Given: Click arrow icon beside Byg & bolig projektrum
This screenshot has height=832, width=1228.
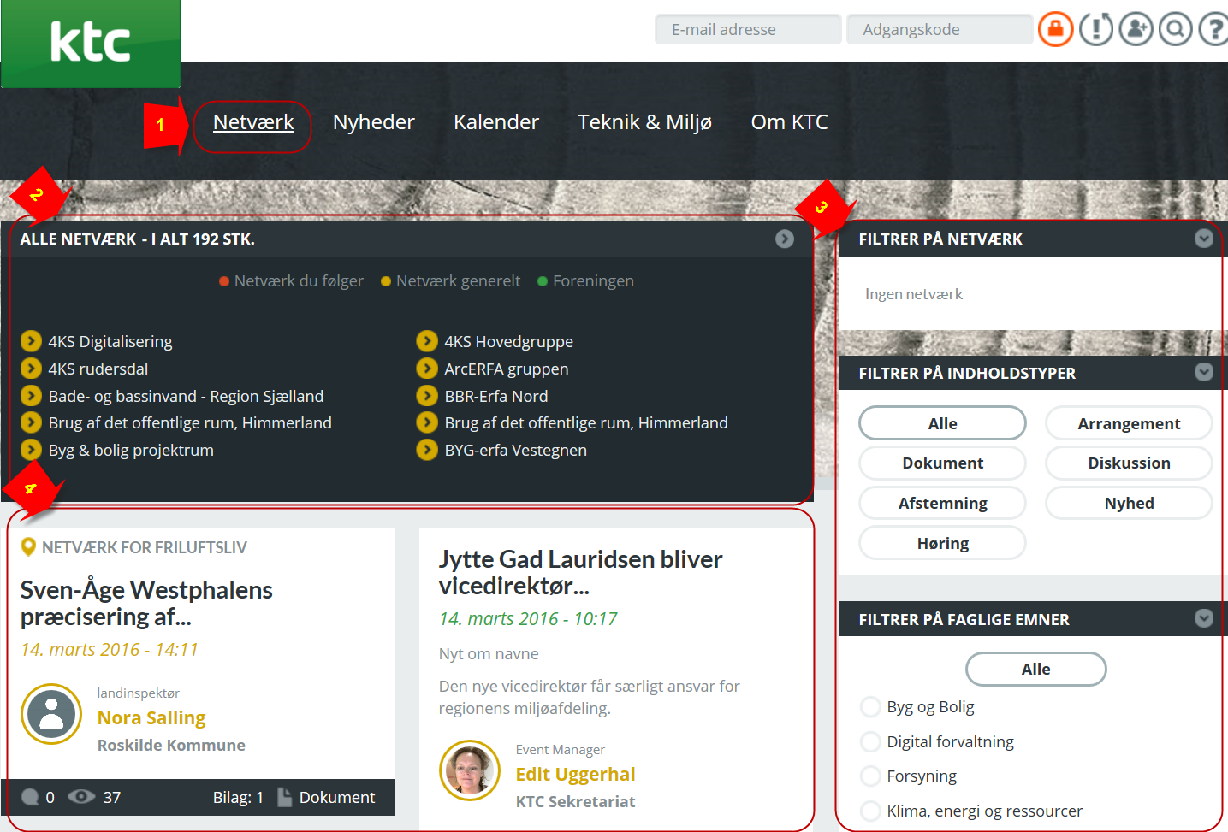Looking at the screenshot, I should point(31,450).
